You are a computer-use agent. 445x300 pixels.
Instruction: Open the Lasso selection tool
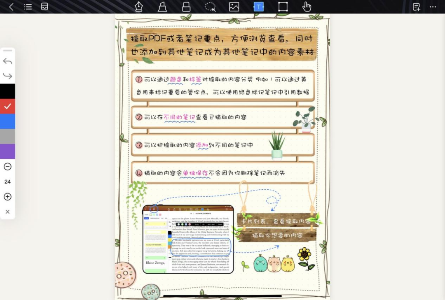tap(210, 7)
